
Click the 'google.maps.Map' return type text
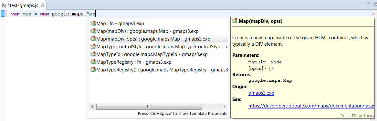pyautogui.click(x=270, y=81)
